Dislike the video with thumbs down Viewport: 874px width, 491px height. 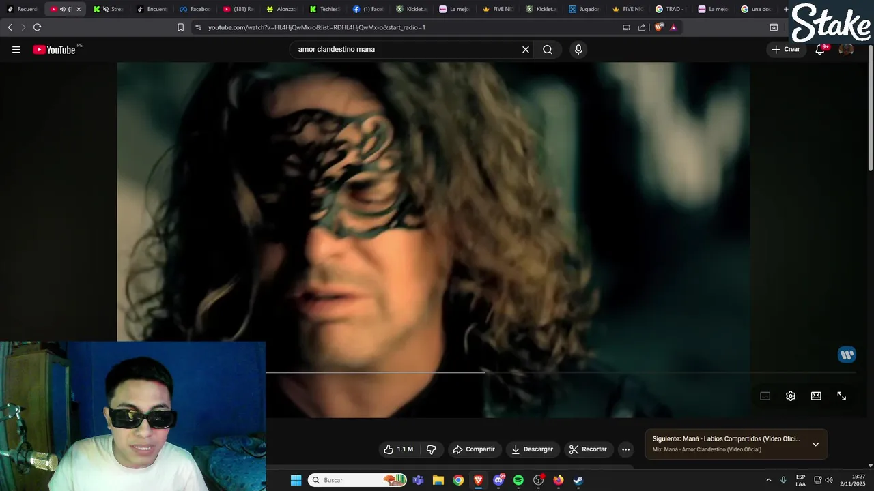pyautogui.click(x=431, y=449)
